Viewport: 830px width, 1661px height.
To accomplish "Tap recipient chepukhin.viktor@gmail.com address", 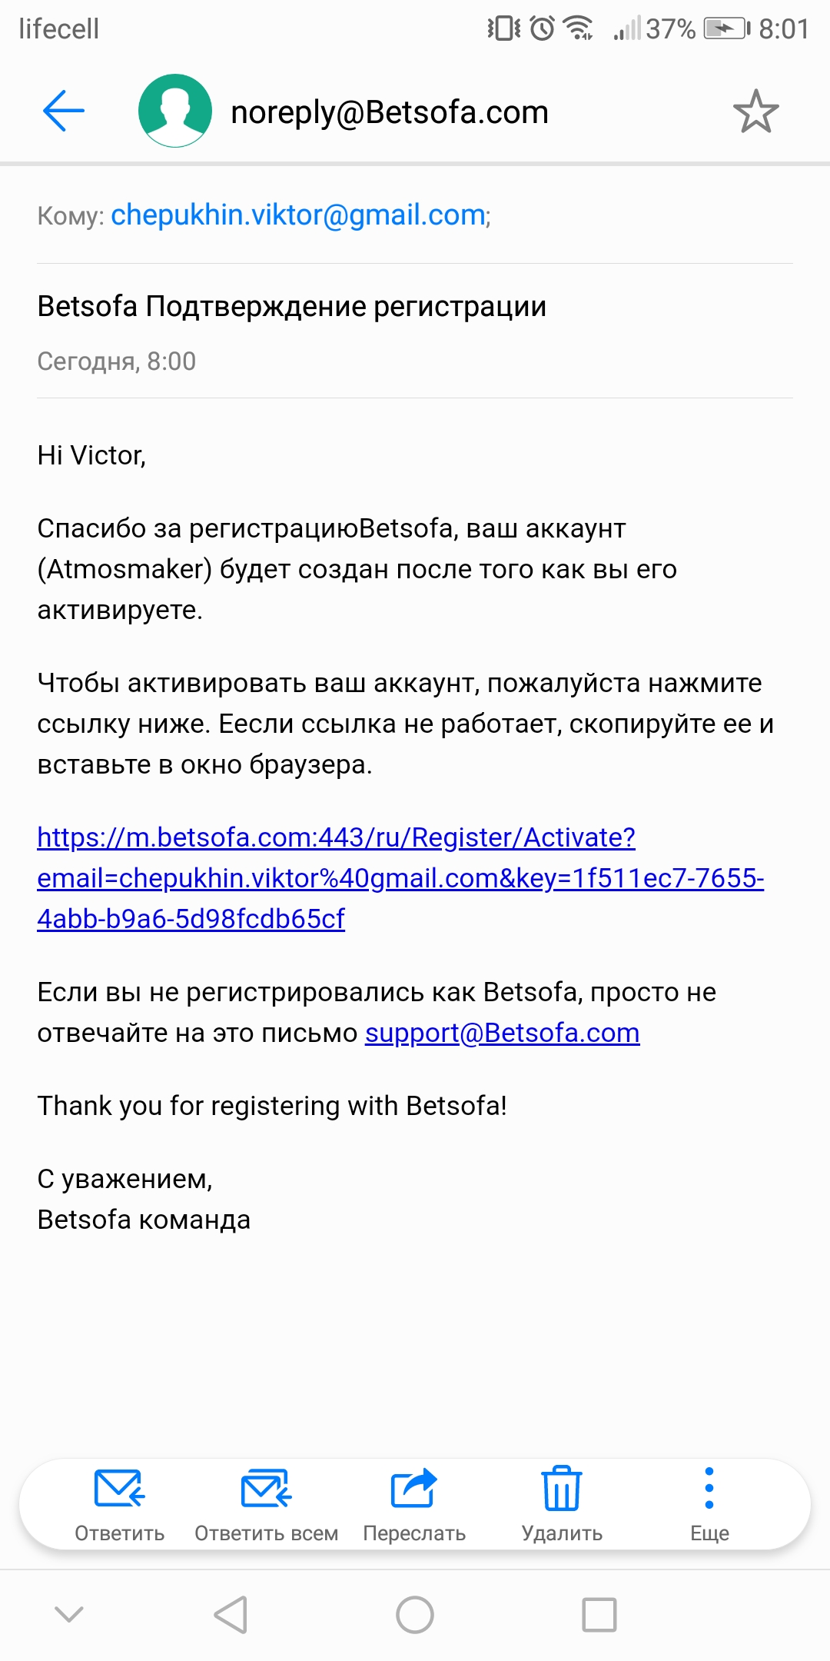I will pyautogui.click(x=298, y=215).
